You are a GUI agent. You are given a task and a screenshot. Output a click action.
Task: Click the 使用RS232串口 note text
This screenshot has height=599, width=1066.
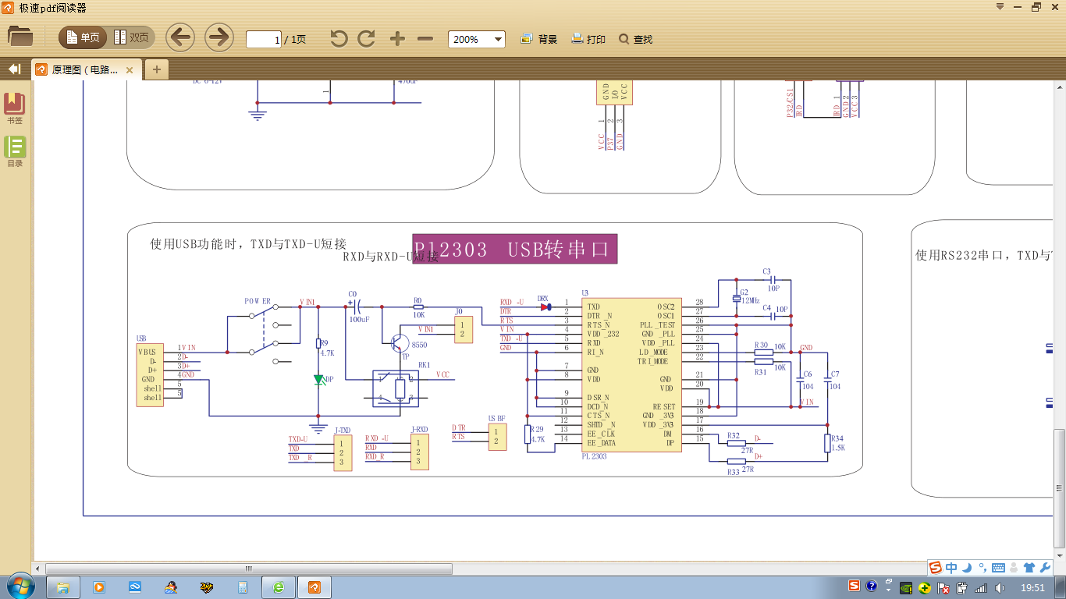(984, 255)
